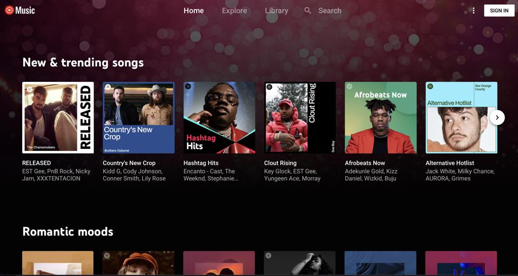Open the Clout Rising playlist thumbnail

(x=300, y=118)
